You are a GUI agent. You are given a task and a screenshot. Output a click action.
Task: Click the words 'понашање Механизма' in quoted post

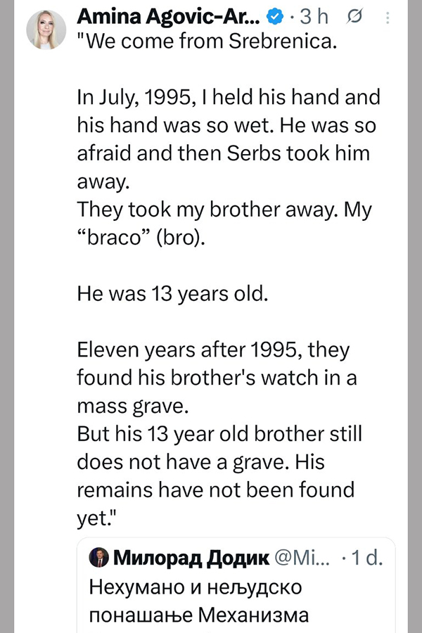pyautogui.click(x=200, y=614)
